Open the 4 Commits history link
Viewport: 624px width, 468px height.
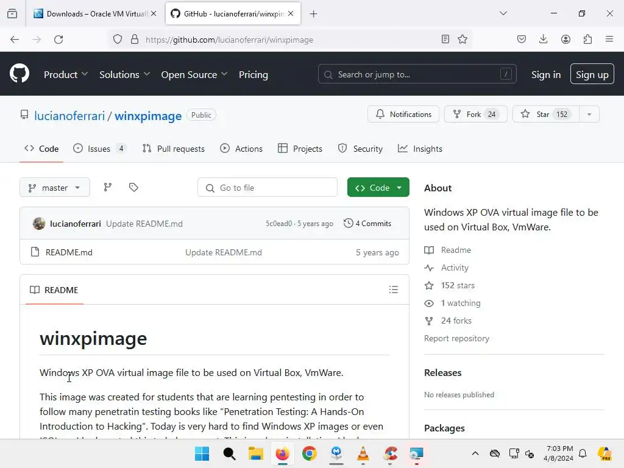(367, 224)
